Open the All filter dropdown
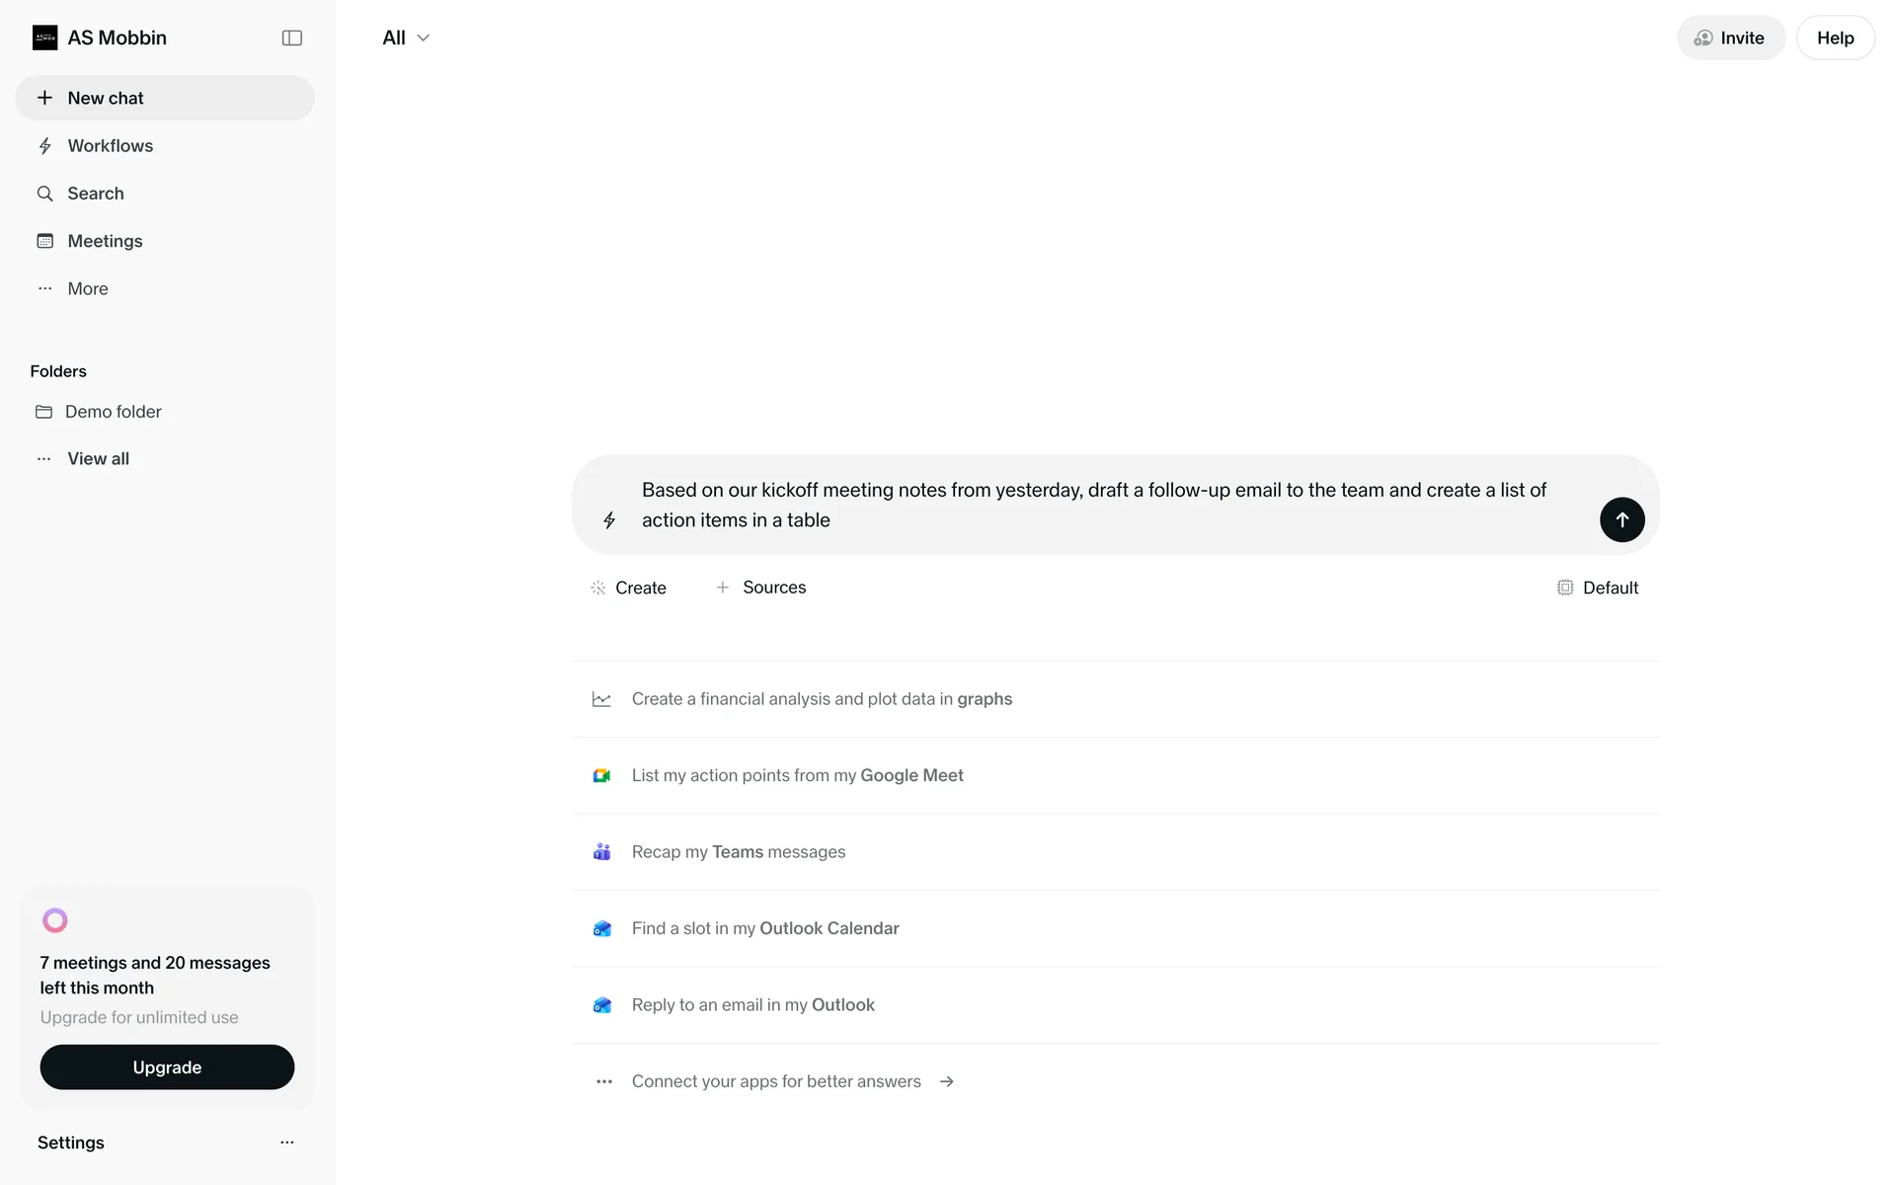 (406, 38)
